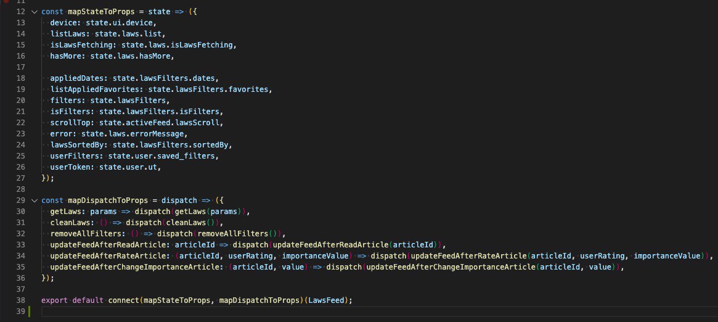Click the 'state.lawsFilters.sortedBy' value
Screen dimensions: 718x322
pos(171,145)
